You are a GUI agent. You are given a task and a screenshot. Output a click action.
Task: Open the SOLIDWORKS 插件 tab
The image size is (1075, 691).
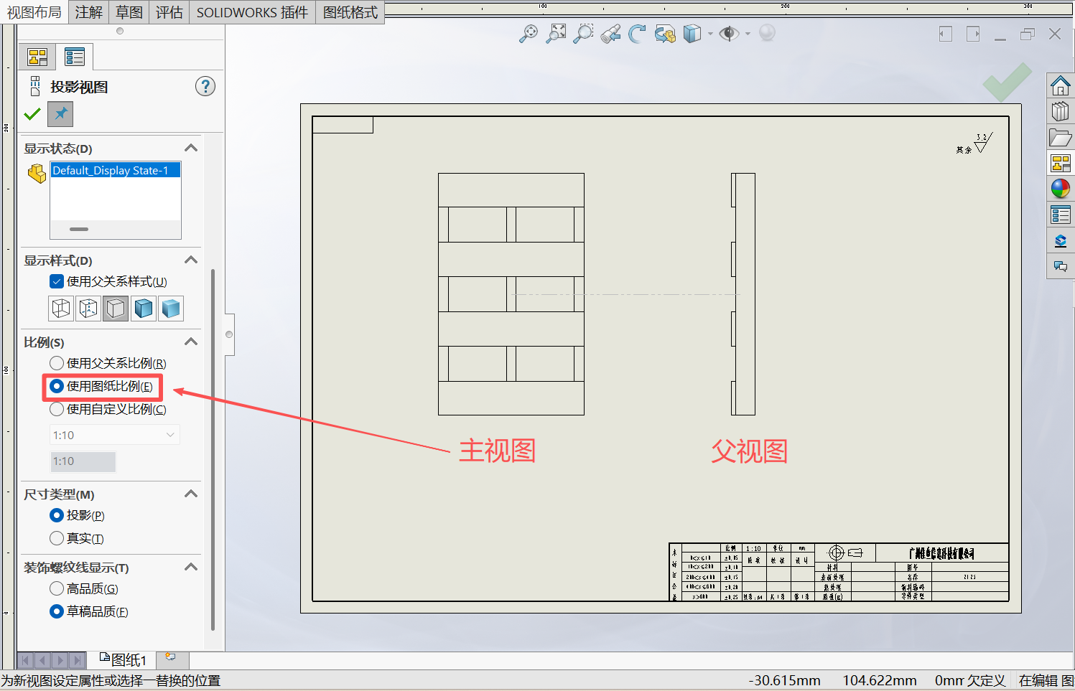pos(252,12)
